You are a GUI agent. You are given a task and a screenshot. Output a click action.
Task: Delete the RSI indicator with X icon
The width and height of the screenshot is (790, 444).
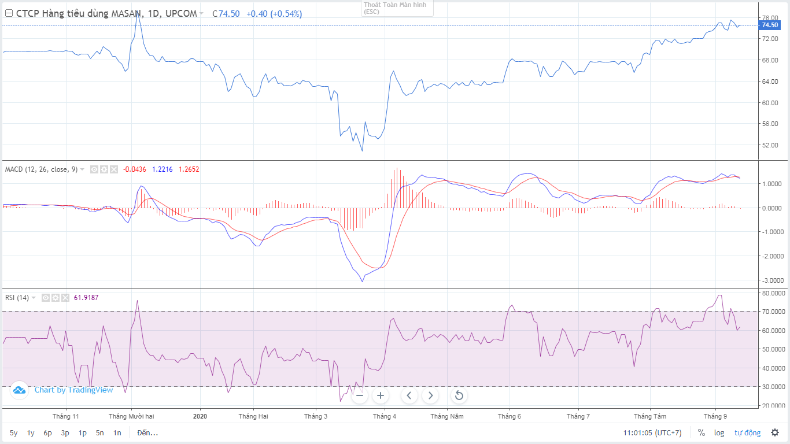(65, 298)
